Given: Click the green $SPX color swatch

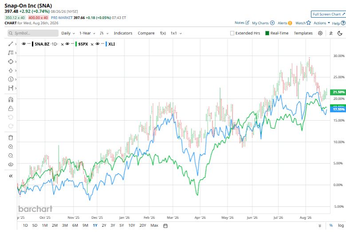Looking at the screenshot, I should (x=76, y=44).
